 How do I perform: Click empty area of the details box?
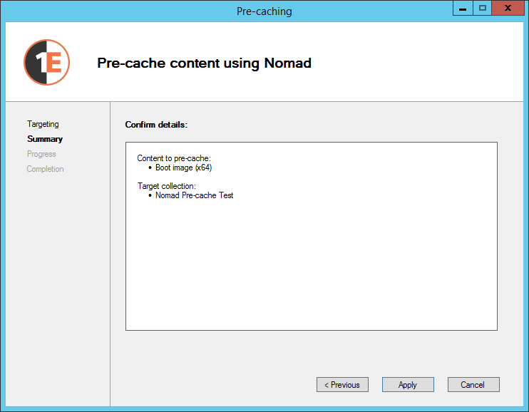coord(311,271)
